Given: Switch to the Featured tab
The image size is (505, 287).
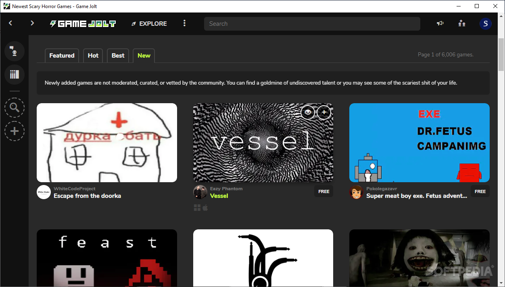Looking at the screenshot, I should pos(62,56).
